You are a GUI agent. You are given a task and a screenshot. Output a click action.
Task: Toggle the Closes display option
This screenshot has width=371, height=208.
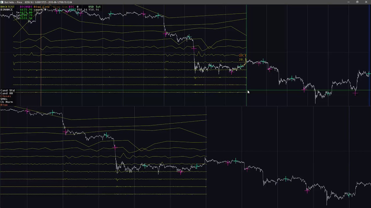[x=6, y=96]
